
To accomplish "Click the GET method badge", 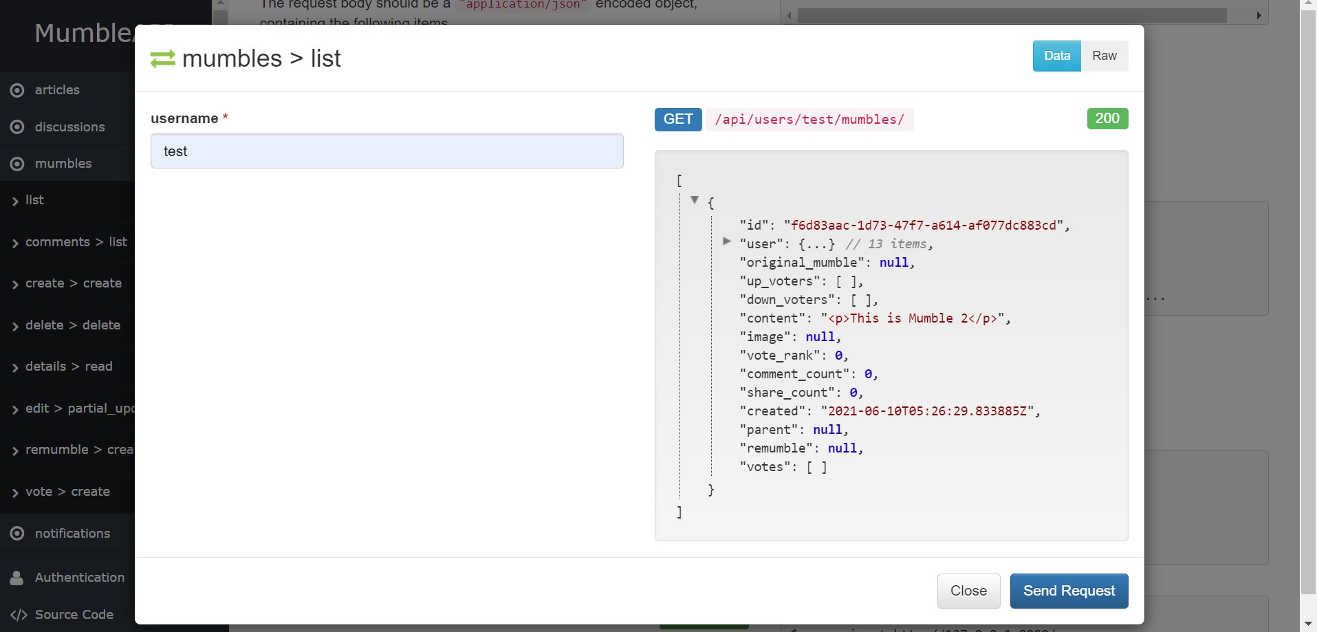I will [678, 119].
